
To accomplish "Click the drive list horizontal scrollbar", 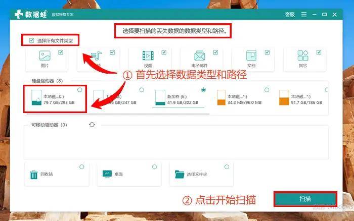I will click(x=118, y=114).
